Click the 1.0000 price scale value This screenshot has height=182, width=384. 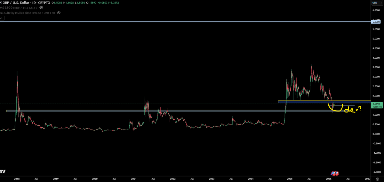click(376, 115)
